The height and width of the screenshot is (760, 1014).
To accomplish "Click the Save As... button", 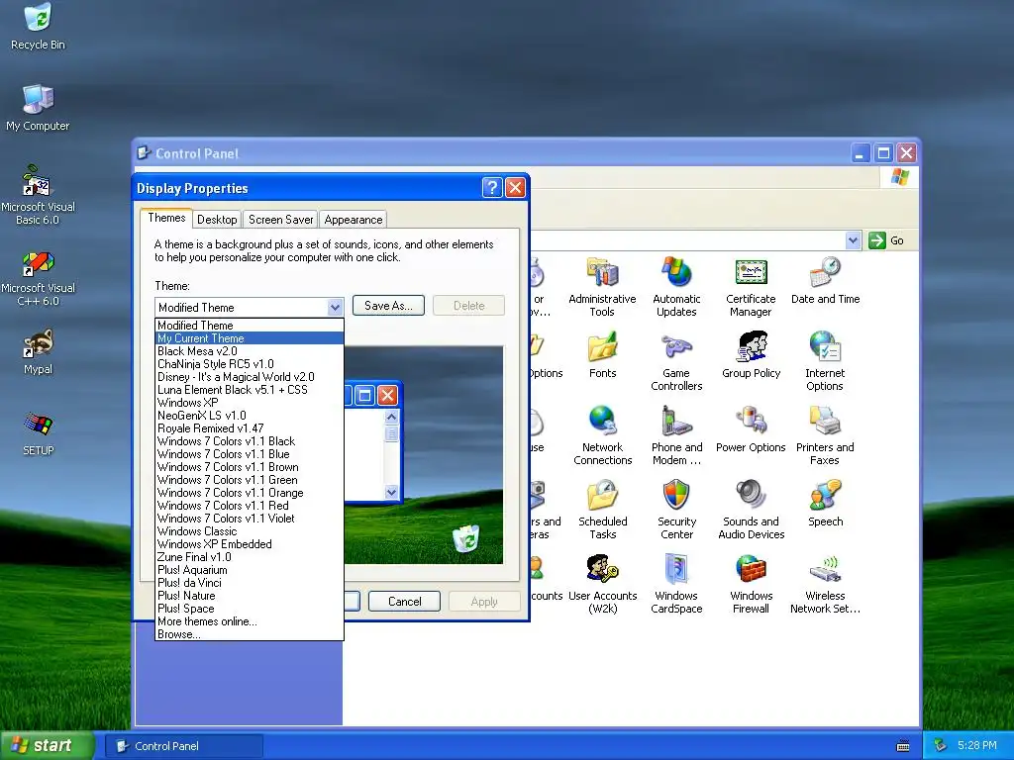I will (388, 306).
